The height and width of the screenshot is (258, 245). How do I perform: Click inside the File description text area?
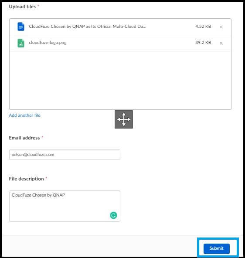point(65,206)
